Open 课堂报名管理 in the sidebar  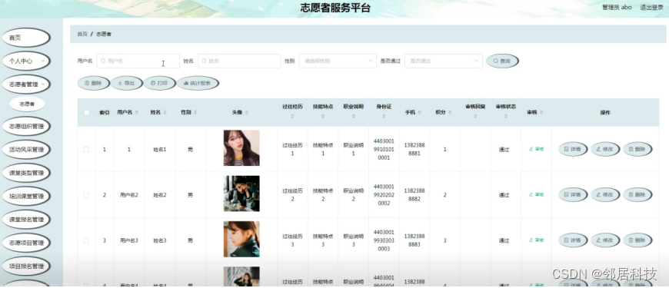pos(25,220)
